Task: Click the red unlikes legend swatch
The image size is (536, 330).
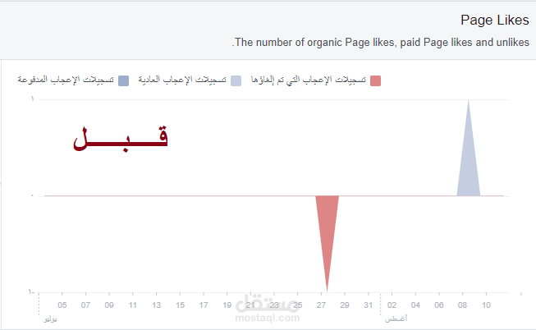Action: 375,81
